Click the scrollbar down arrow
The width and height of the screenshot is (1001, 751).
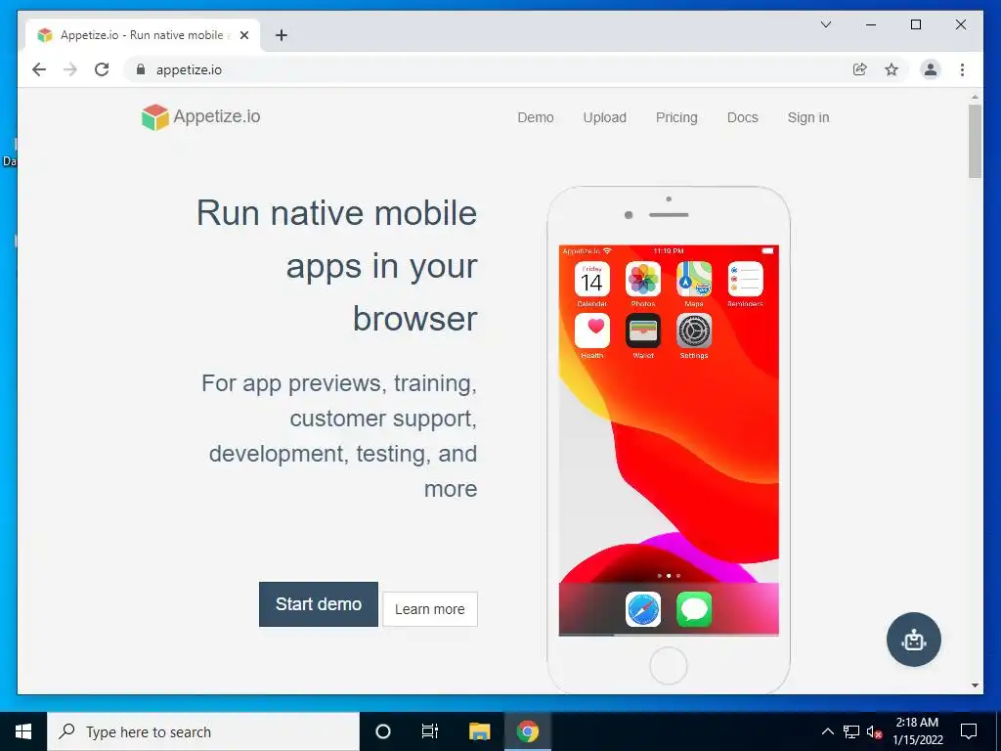975,685
